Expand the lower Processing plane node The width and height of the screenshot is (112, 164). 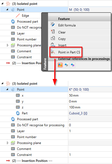point(8,143)
